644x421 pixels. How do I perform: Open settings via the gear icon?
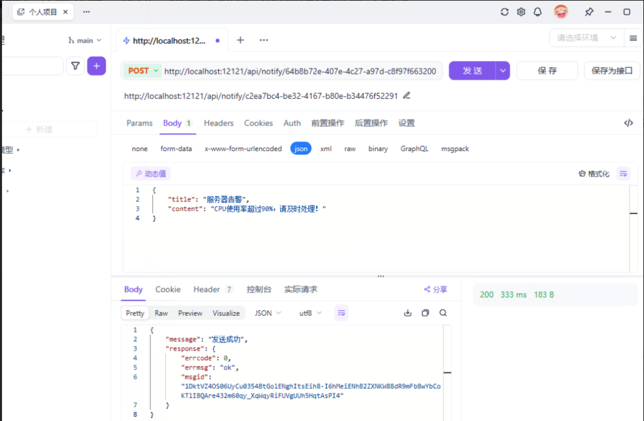(521, 12)
